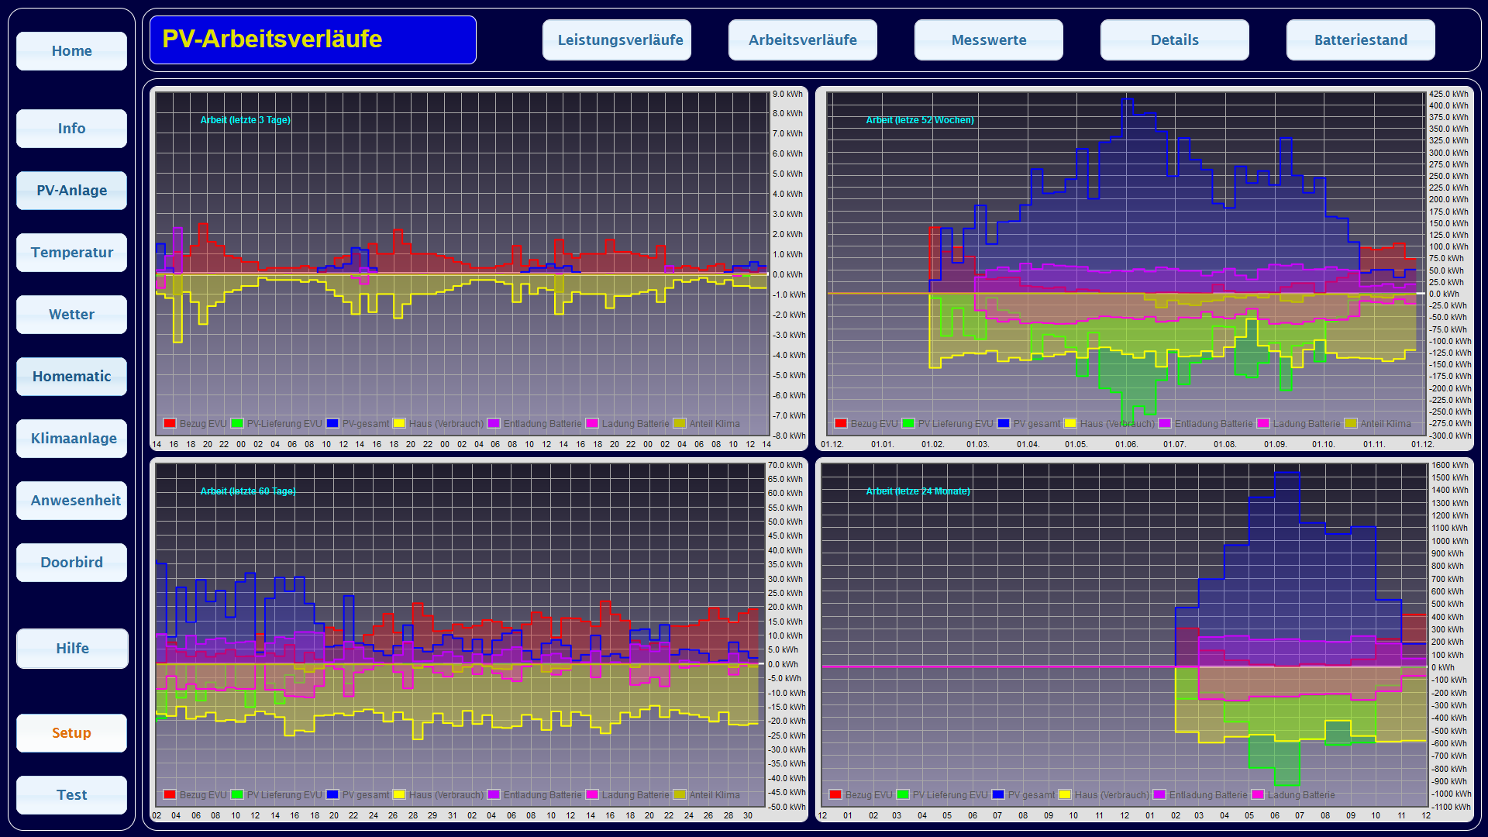Switch to the Leistungsverläufe tab

click(x=617, y=40)
